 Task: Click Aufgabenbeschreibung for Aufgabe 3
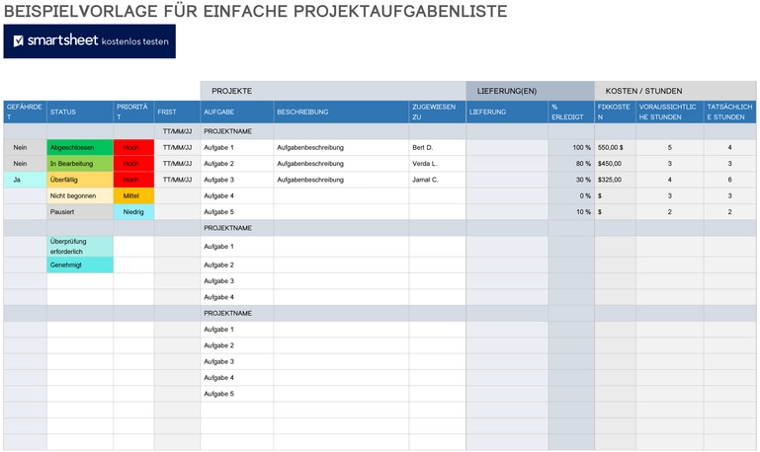pos(341,180)
